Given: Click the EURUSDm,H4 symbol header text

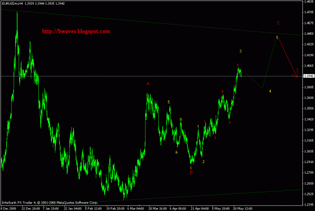Looking at the screenshot, I should (13, 4).
